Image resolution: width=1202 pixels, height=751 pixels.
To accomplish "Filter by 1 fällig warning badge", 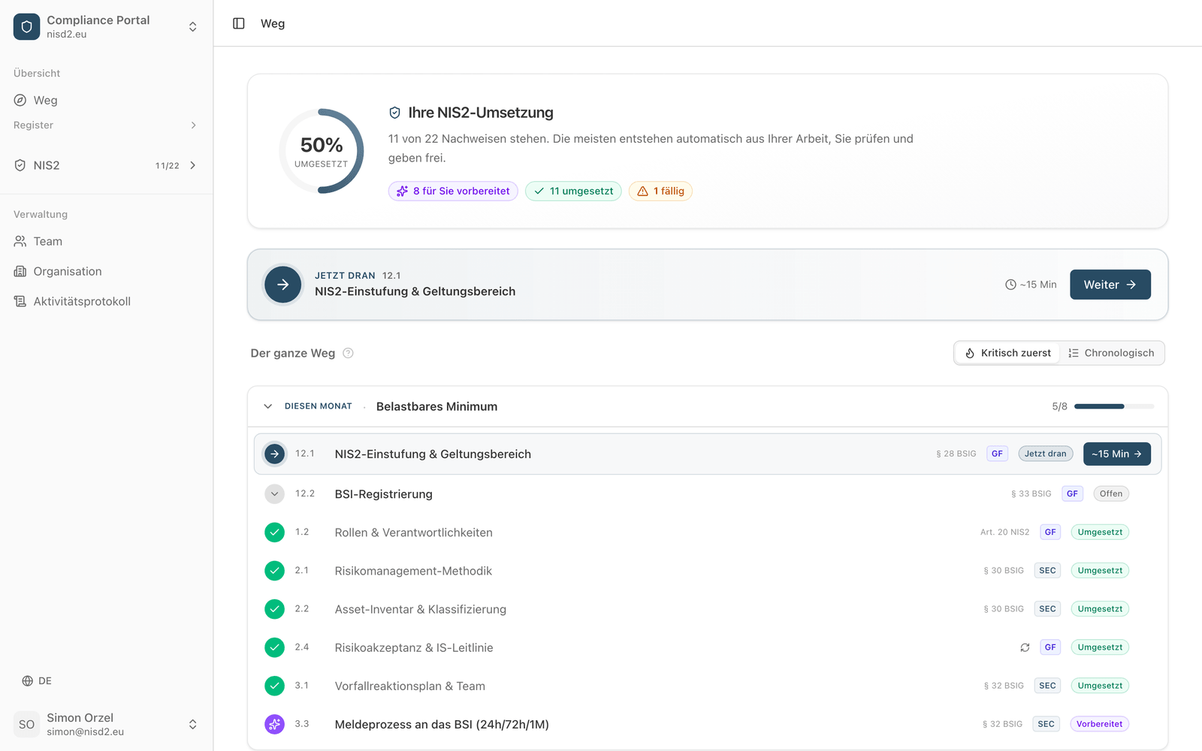I will pyautogui.click(x=660, y=191).
